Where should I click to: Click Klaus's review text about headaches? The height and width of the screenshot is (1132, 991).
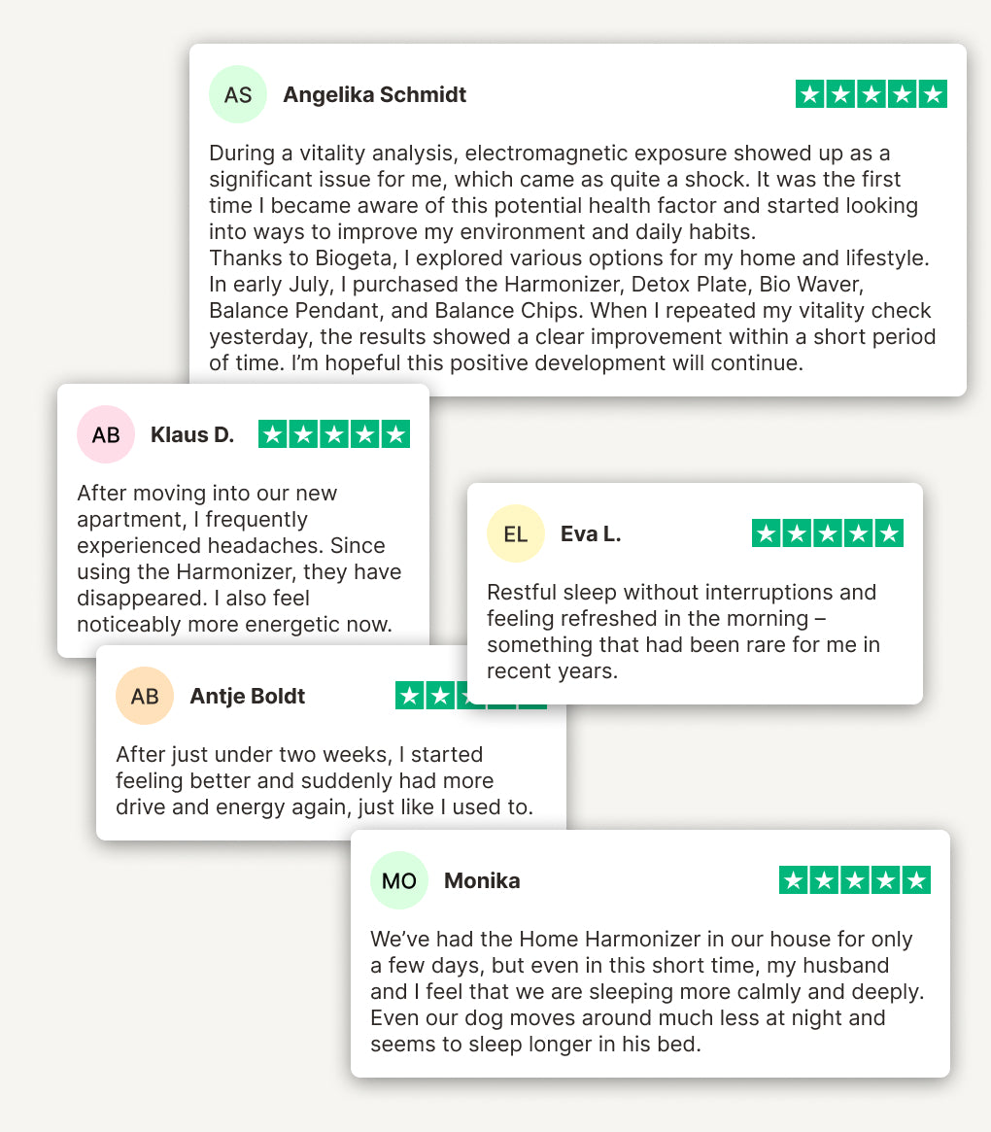(239, 559)
